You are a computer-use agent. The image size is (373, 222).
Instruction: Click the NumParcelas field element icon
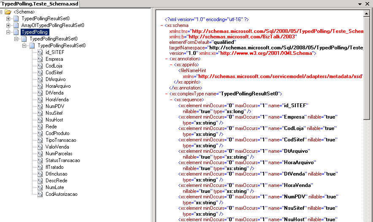coord(40,154)
